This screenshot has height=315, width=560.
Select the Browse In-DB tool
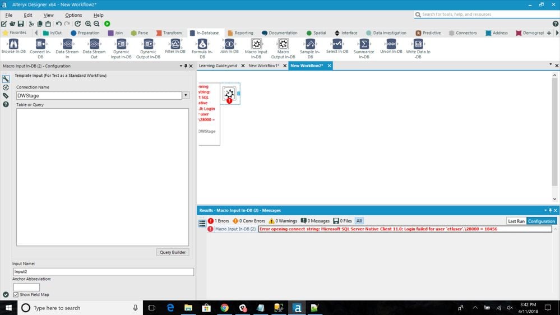click(13, 47)
